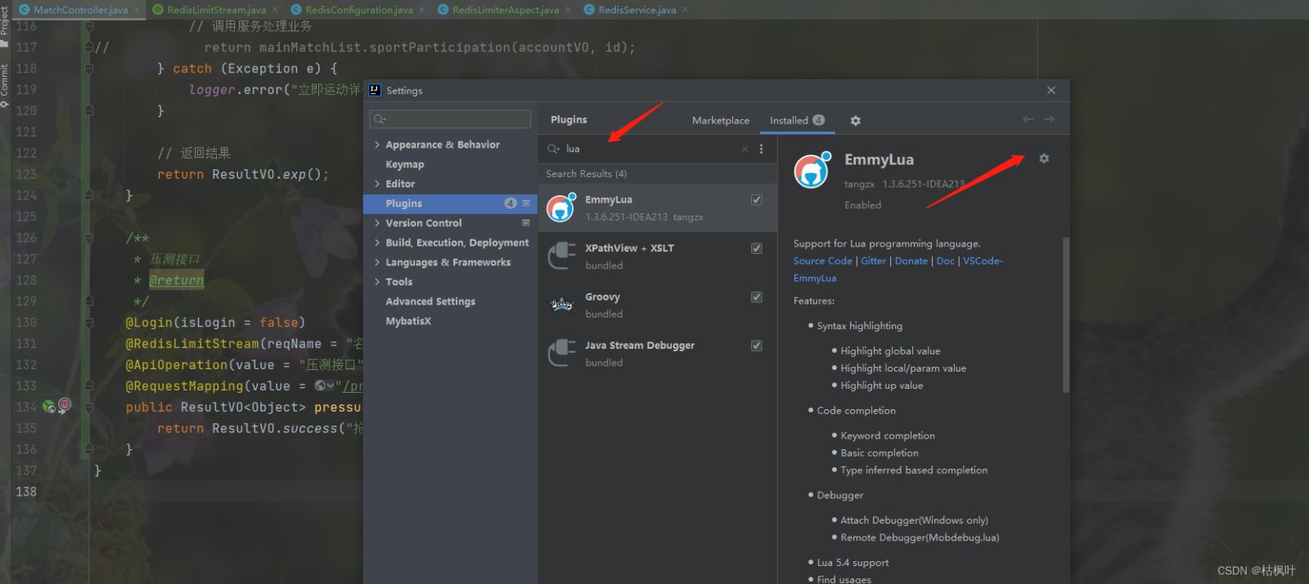Click project-level settings icon beside Version Control
The height and width of the screenshot is (584, 1309).
point(526,222)
